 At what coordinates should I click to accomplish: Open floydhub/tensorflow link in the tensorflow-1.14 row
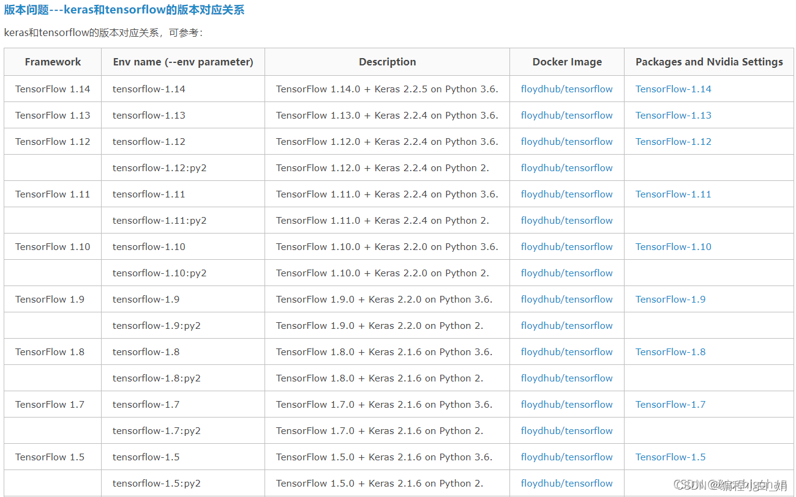tap(566, 89)
